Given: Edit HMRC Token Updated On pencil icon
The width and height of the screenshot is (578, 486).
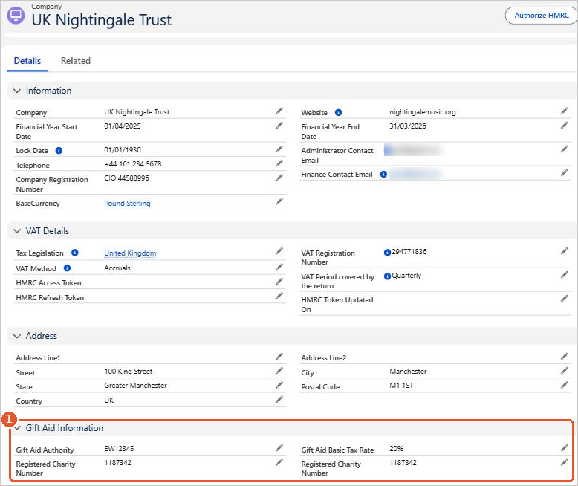Looking at the screenshot, I should pyautogui.click(x=565, y=299).
